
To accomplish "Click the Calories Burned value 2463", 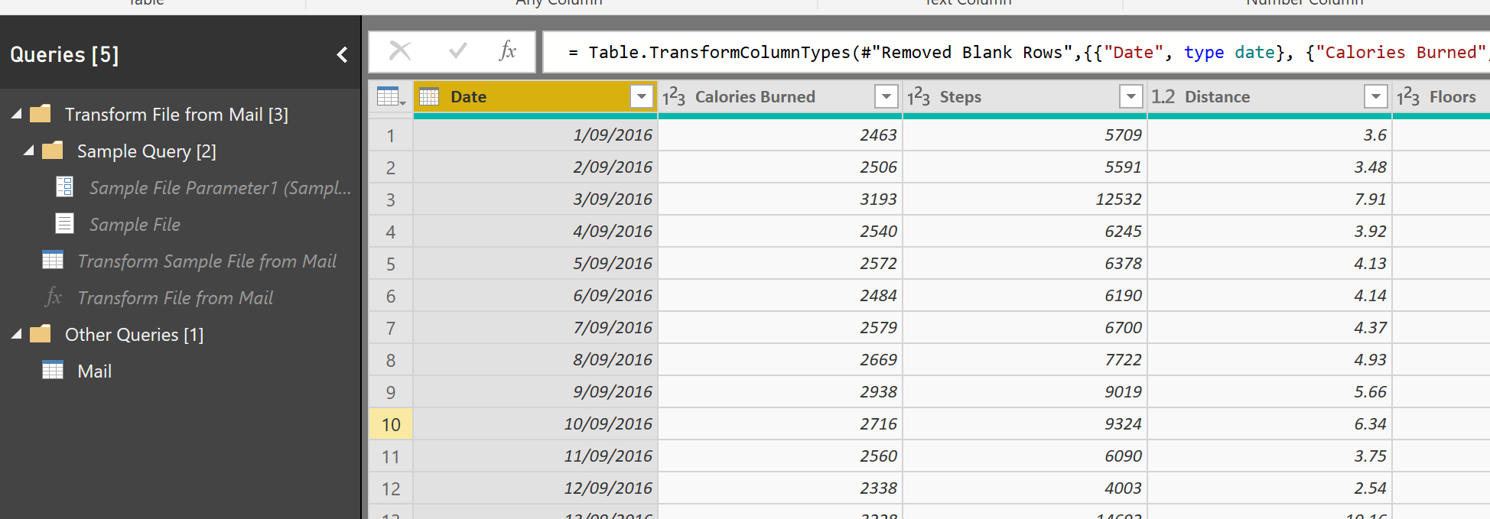I will coord(780,135).
